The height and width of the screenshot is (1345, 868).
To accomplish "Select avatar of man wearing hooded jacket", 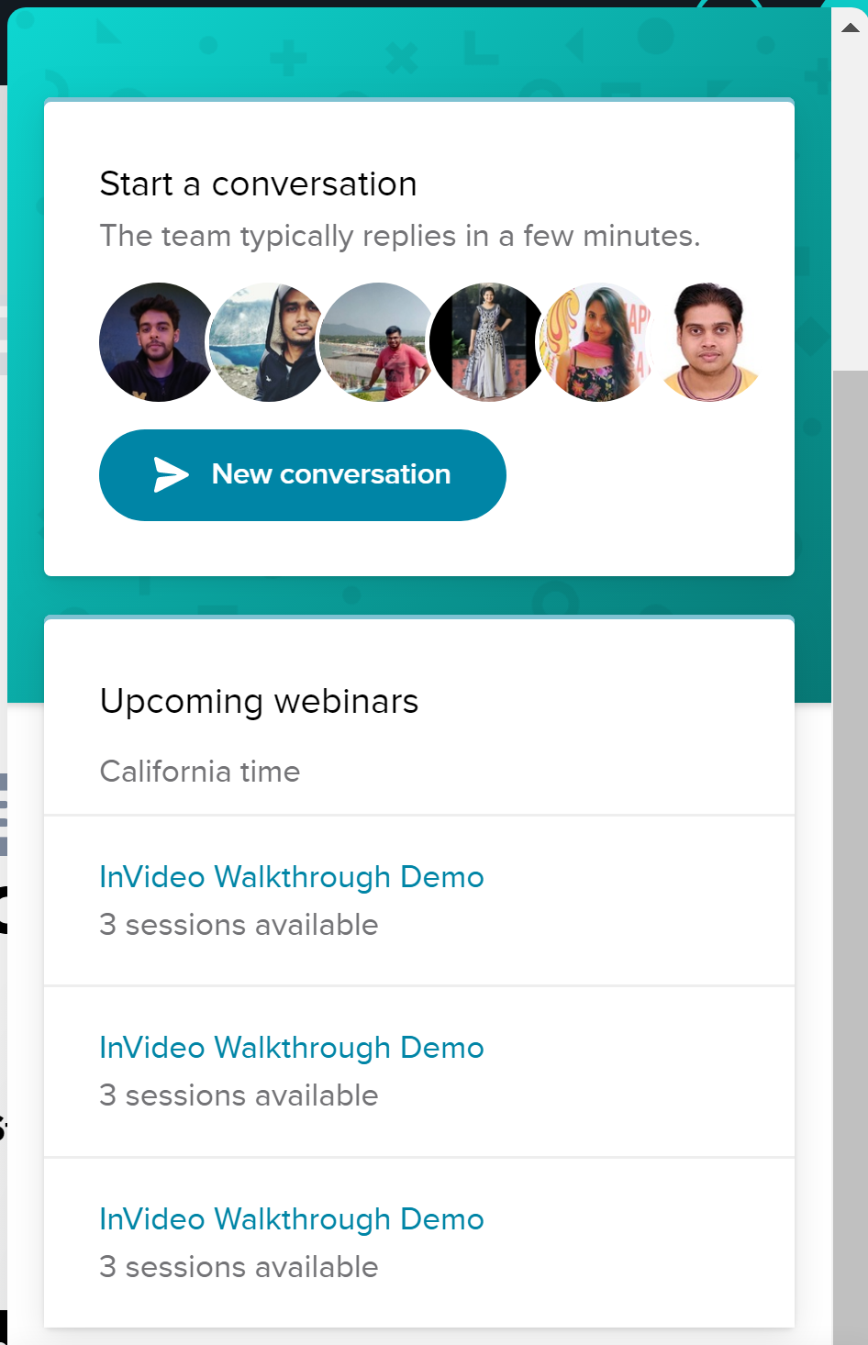I will click(264, 342).
